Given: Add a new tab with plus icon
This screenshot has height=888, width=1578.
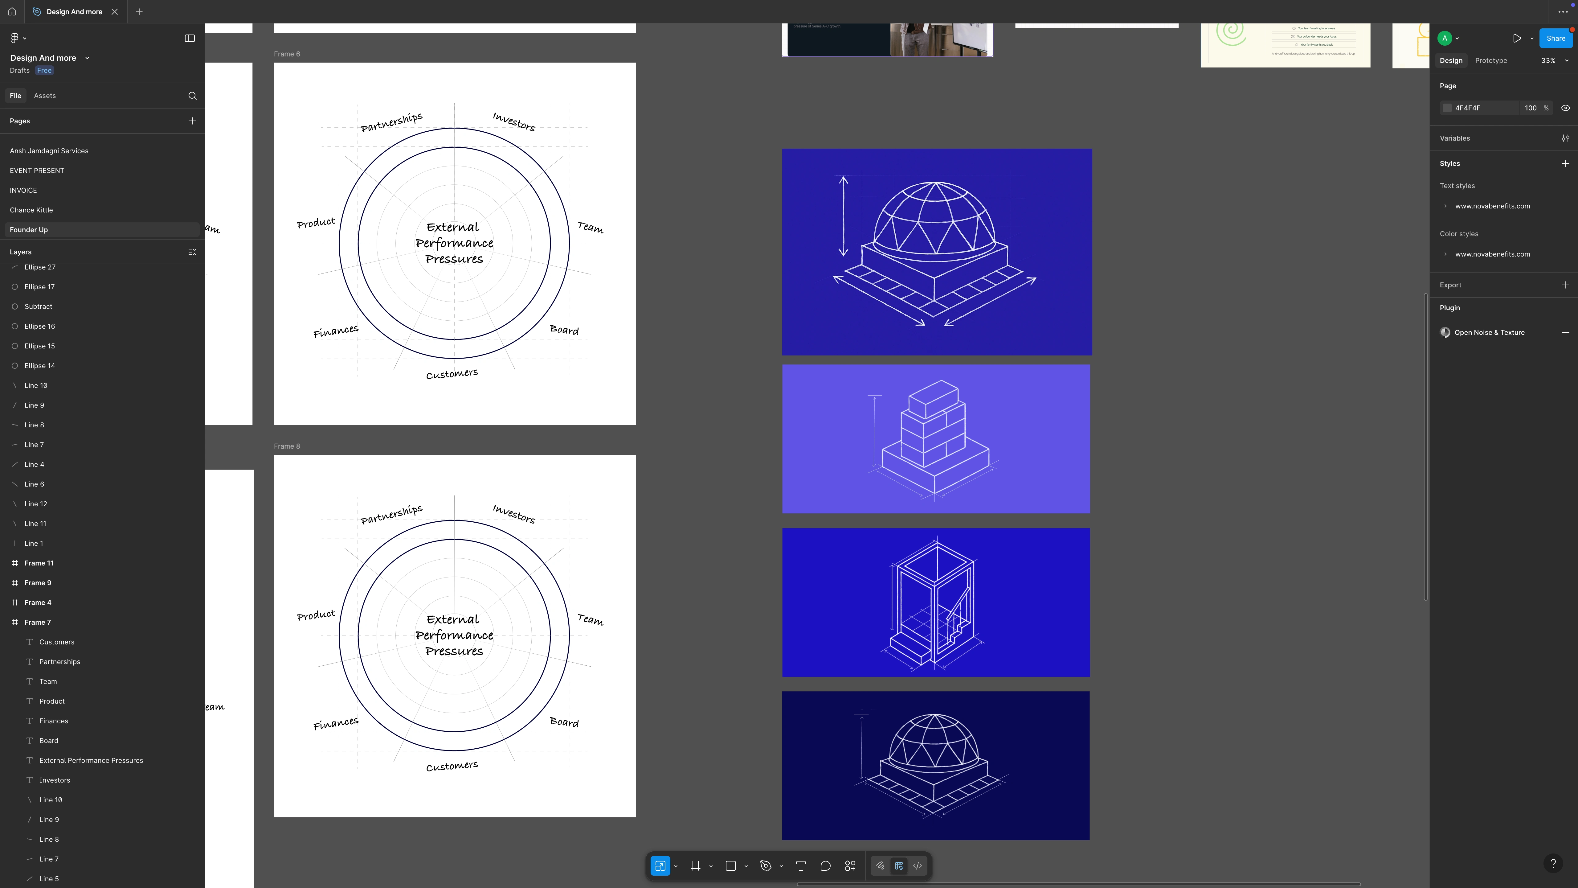Looking at the screenshot, I should coord(139,12).
